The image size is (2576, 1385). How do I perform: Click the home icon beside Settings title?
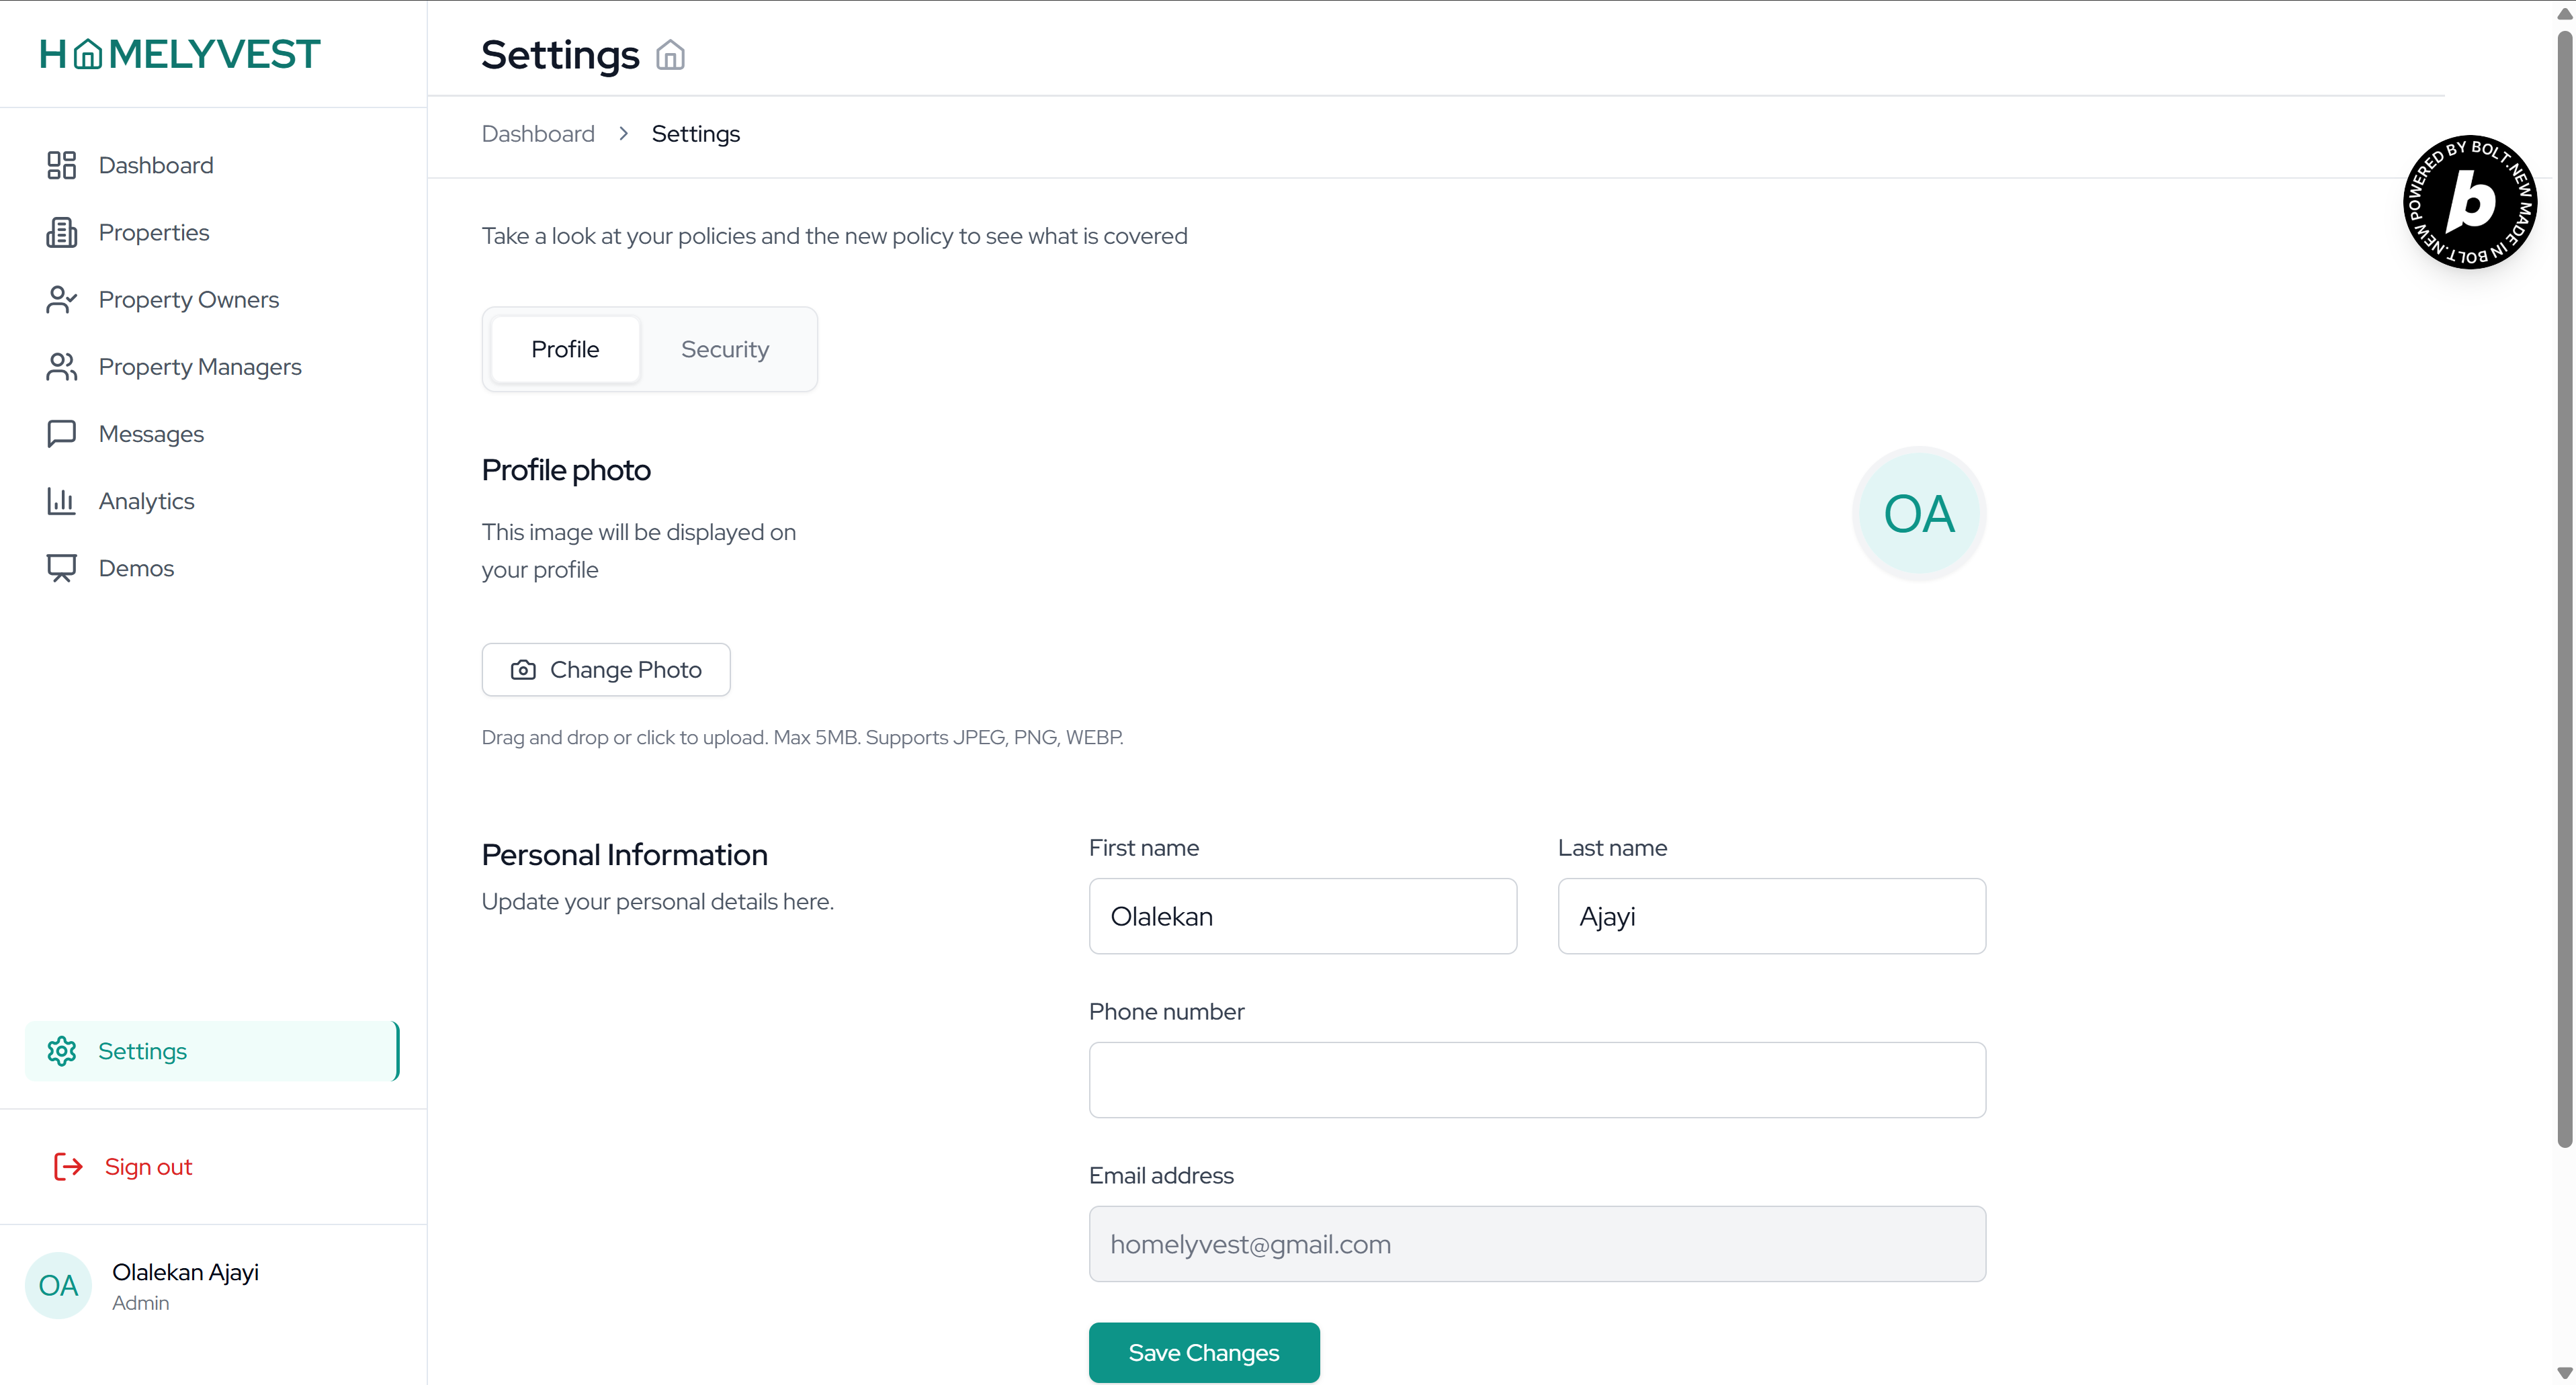click(670, 55)
